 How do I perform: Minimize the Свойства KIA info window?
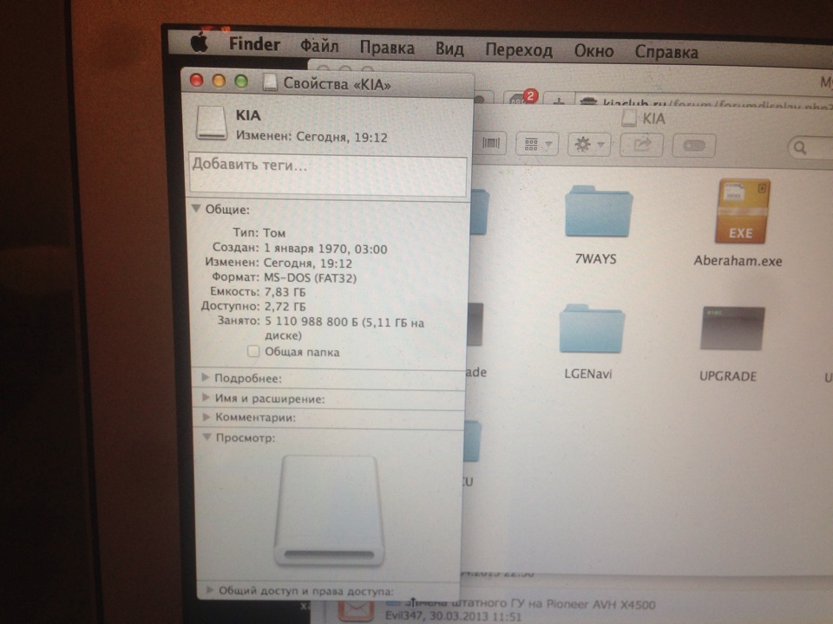[x=219, y=81]
